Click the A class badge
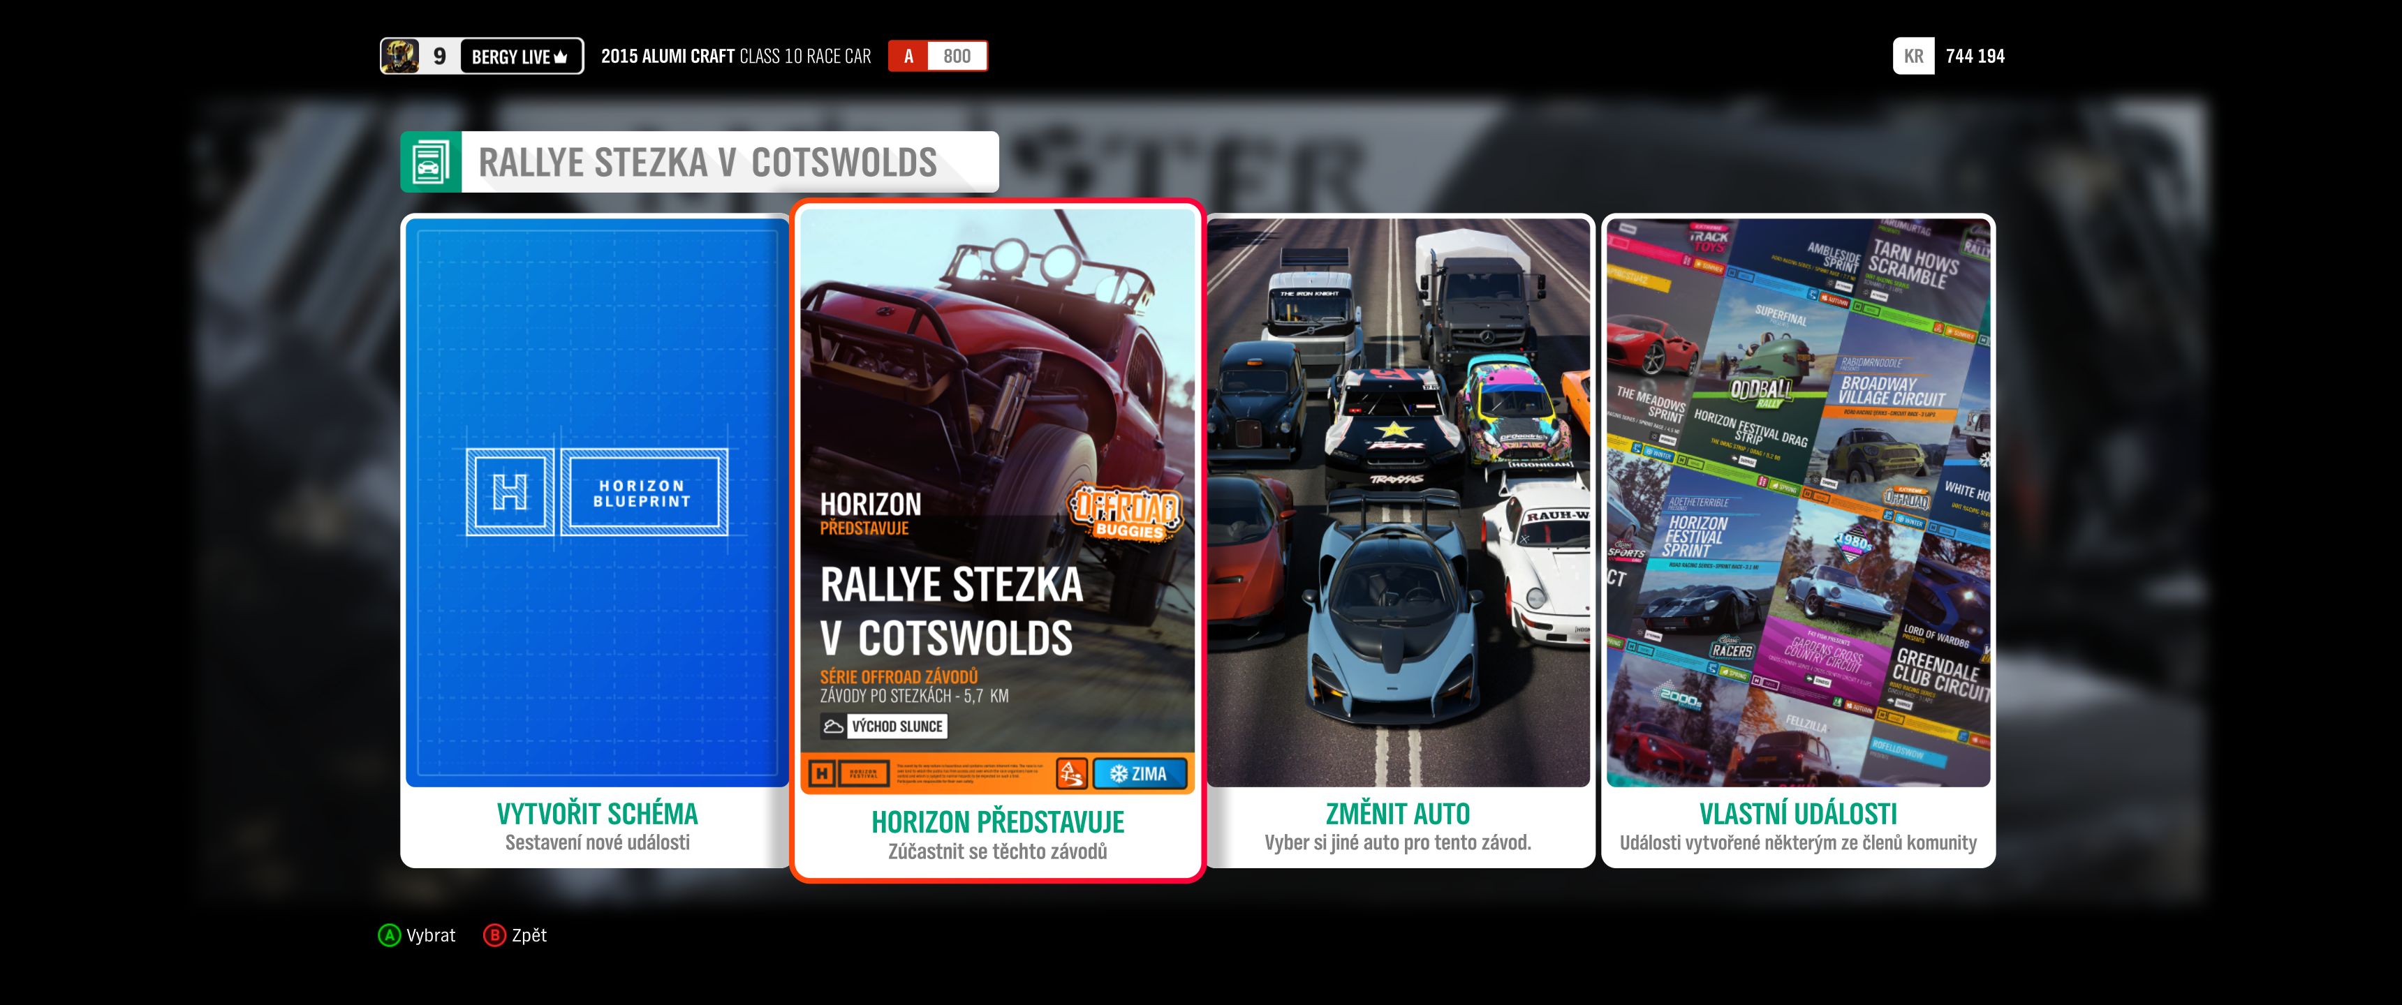The image size is (2402, 1005). (x=908, y=56)
